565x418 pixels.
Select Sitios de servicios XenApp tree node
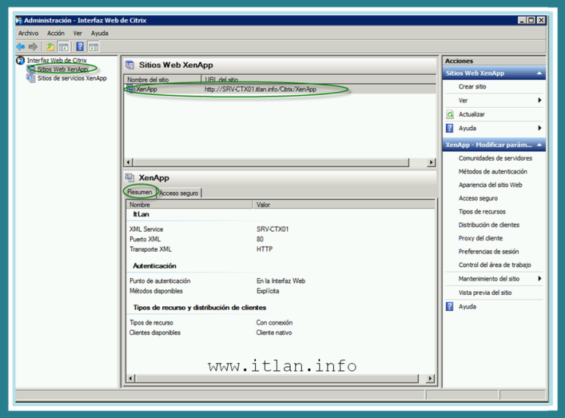point(71,78)
